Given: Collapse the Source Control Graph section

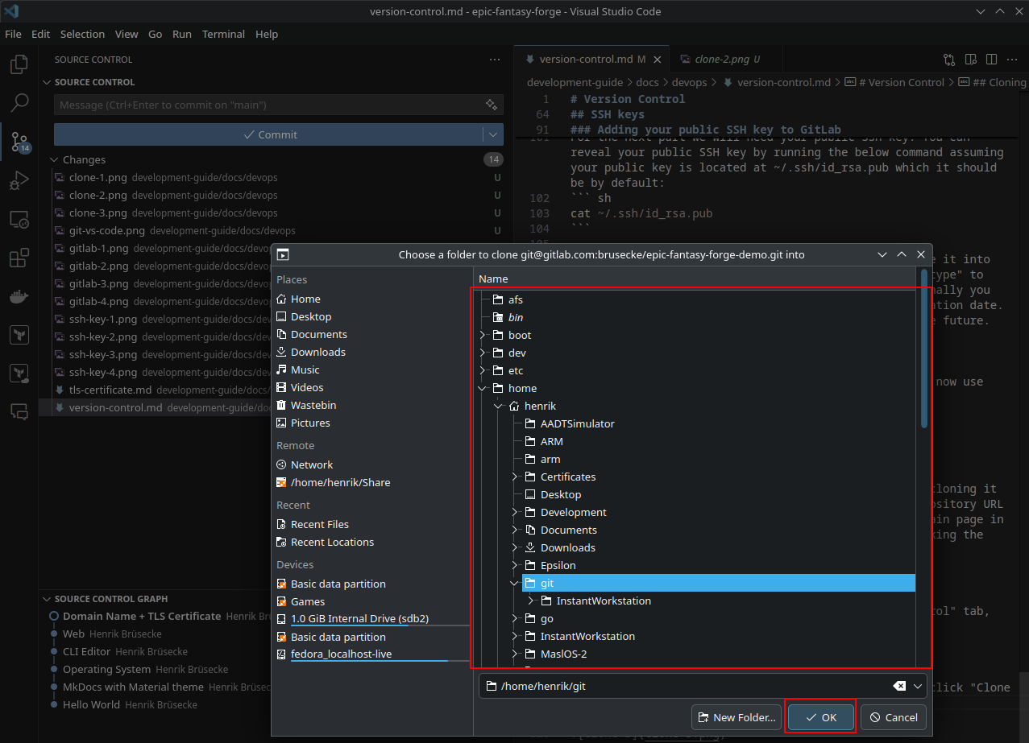Looking at the screenshot, I should click(48, 599).
